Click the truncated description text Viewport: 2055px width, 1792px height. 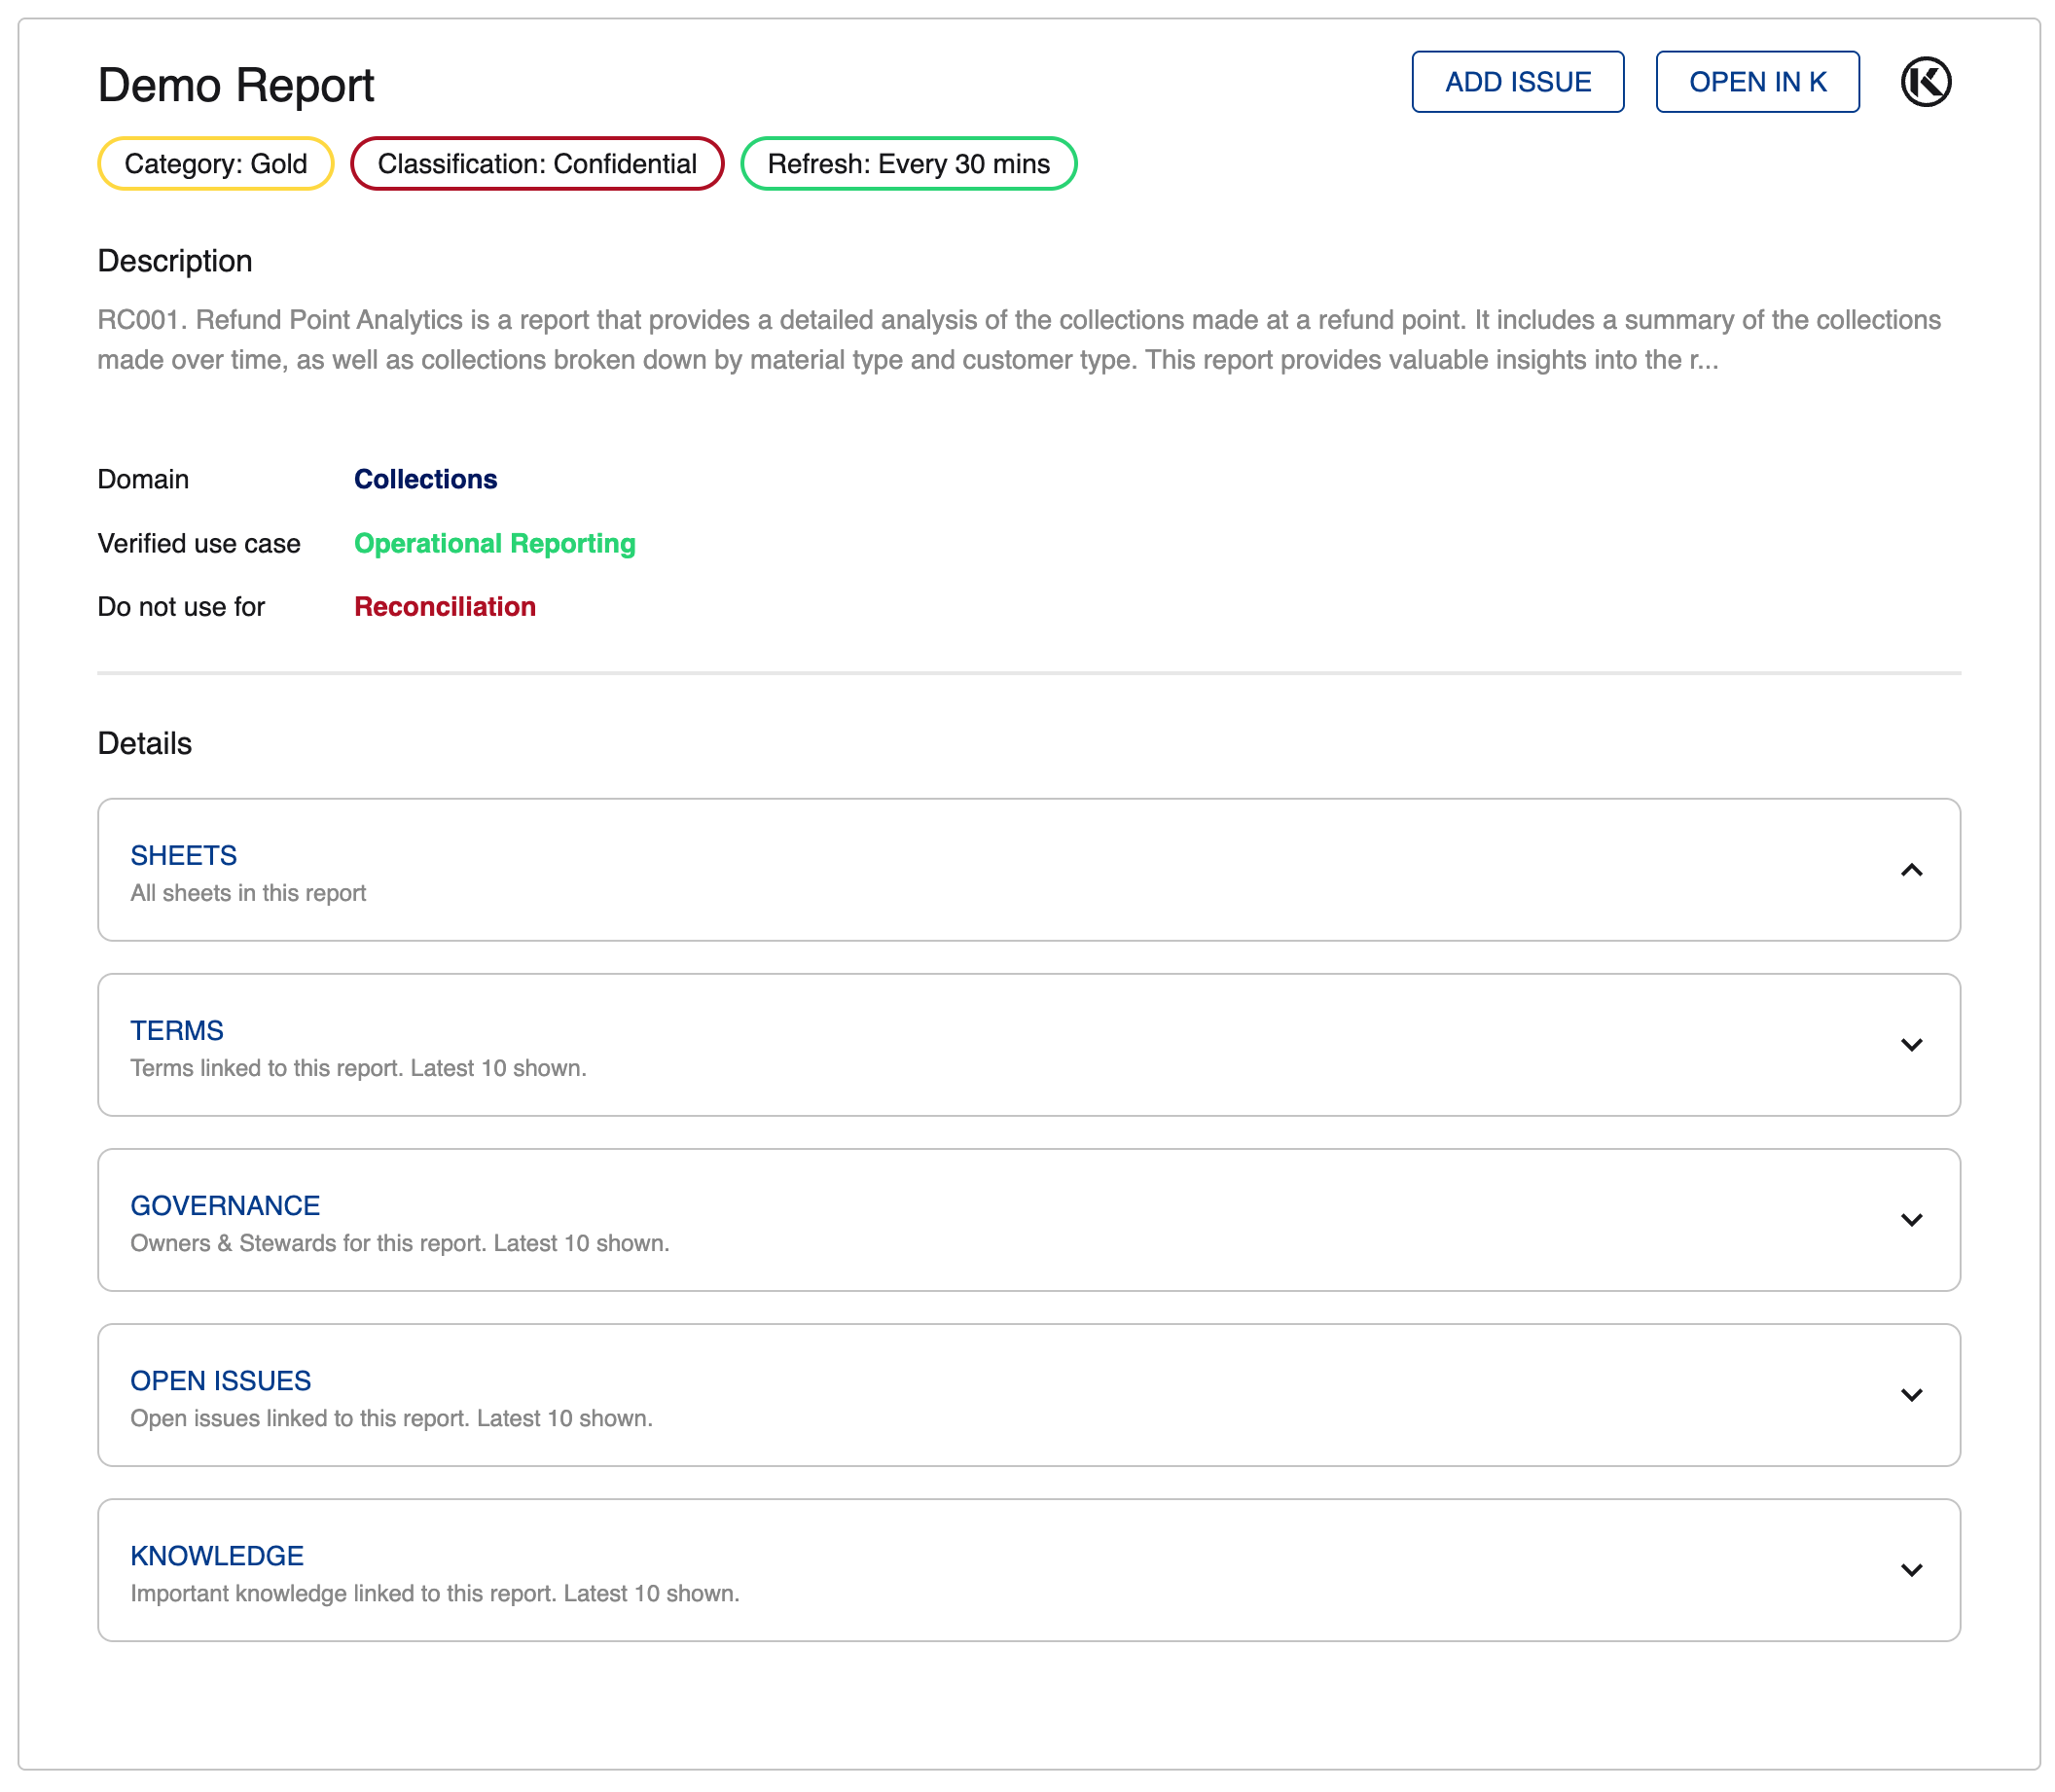pyautogui.click(x=1018, y=340)
